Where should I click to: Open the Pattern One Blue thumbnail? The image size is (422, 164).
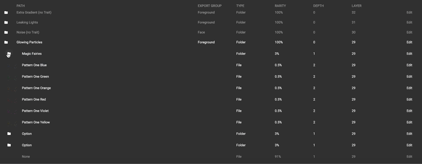point(12,65)
